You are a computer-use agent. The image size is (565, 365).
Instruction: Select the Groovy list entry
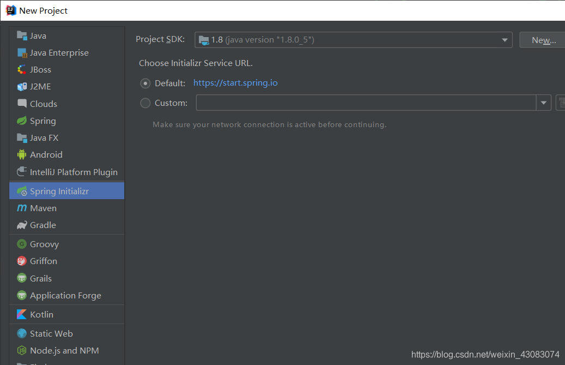(67, 244)
